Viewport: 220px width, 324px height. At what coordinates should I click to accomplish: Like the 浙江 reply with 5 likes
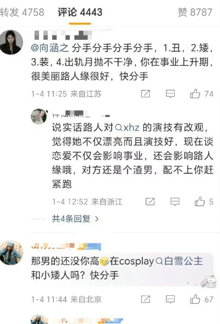click(x=199, y=202)
